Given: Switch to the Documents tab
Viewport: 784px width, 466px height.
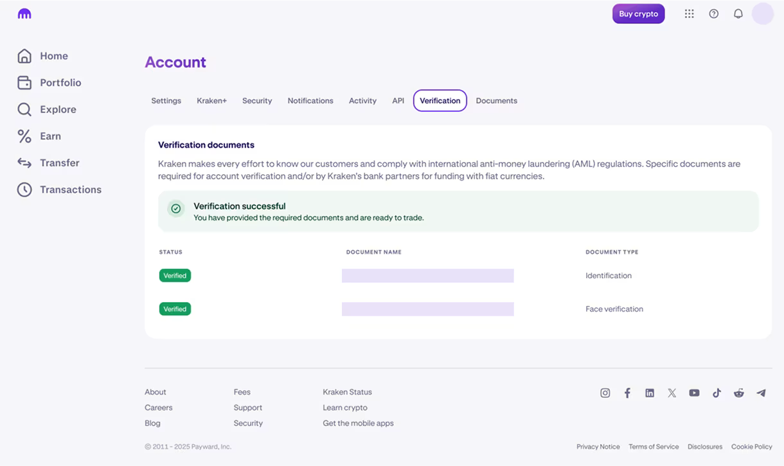Looking at the screenshot, I should click(x=497, y=101).
